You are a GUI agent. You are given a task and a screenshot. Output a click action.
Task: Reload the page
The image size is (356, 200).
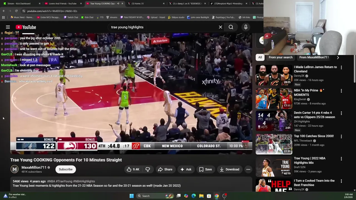pyautogui.click(x=16, y=11)
